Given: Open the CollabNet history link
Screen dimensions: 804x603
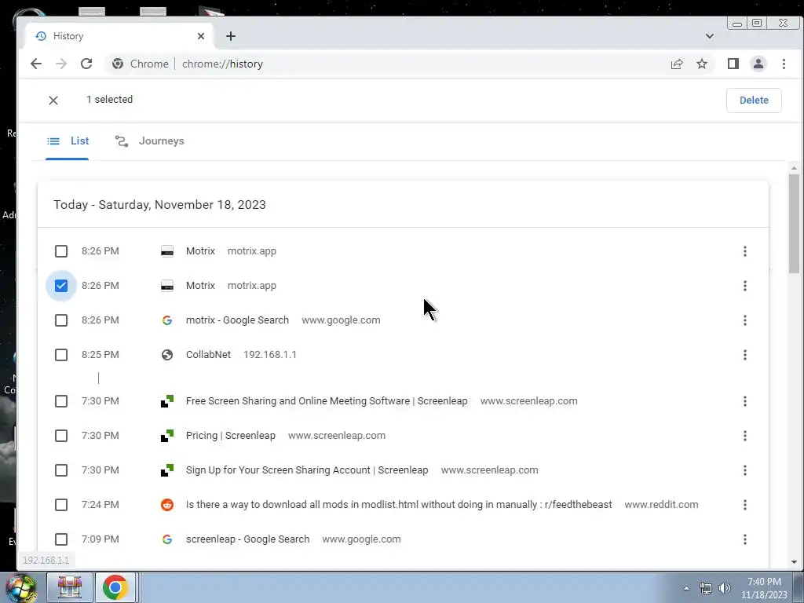Looking at the screenshot, I should coord(208,355).
